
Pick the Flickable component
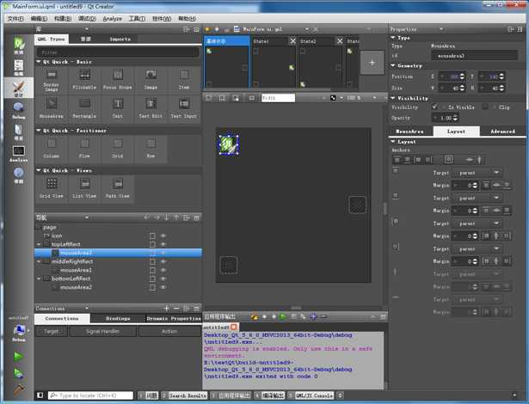[84, 80]
